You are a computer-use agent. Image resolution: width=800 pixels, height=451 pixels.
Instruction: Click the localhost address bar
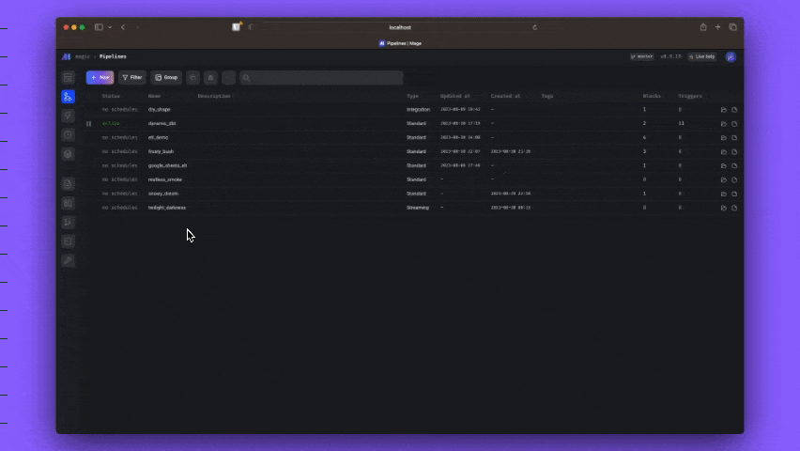tap(400, 27)
